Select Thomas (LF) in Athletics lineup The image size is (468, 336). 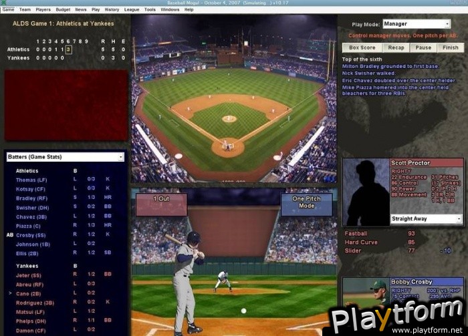click(x=31, y=180)
